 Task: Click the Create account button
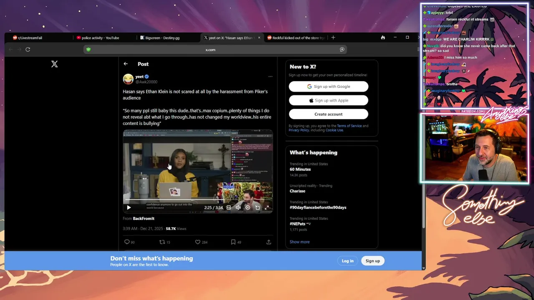tap(328, 114)
